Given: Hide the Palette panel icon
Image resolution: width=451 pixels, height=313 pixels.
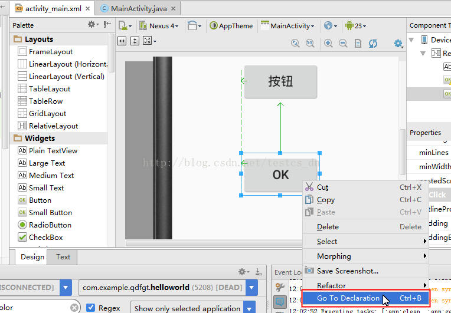Looking at the screenshot, I should tap(107, 25).
